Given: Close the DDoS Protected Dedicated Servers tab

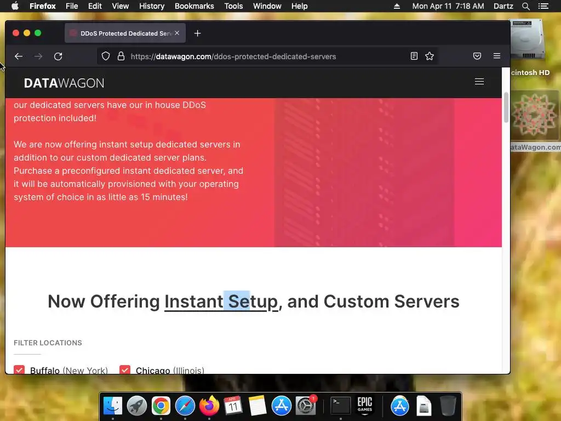Looking at the screenshot, I should click(x=177, y=33).
